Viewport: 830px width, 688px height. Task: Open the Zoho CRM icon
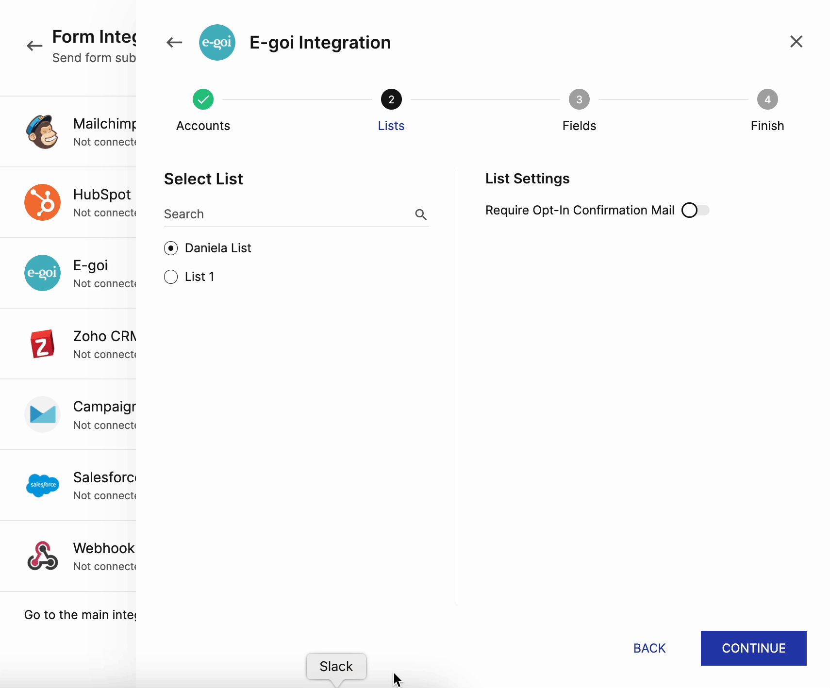click(42, 344)
